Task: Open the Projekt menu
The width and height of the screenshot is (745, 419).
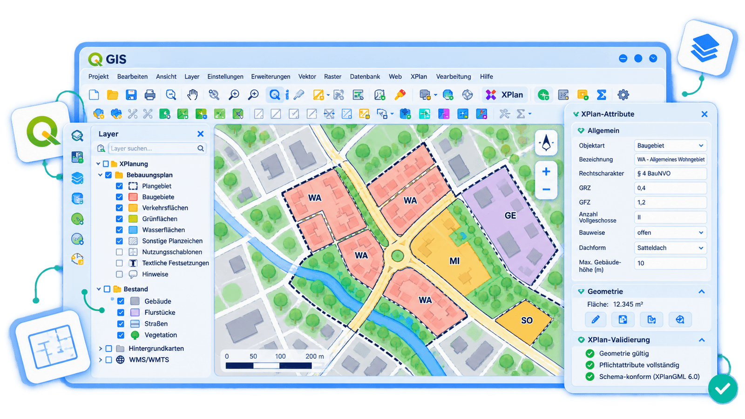Action: coord(99,77)
